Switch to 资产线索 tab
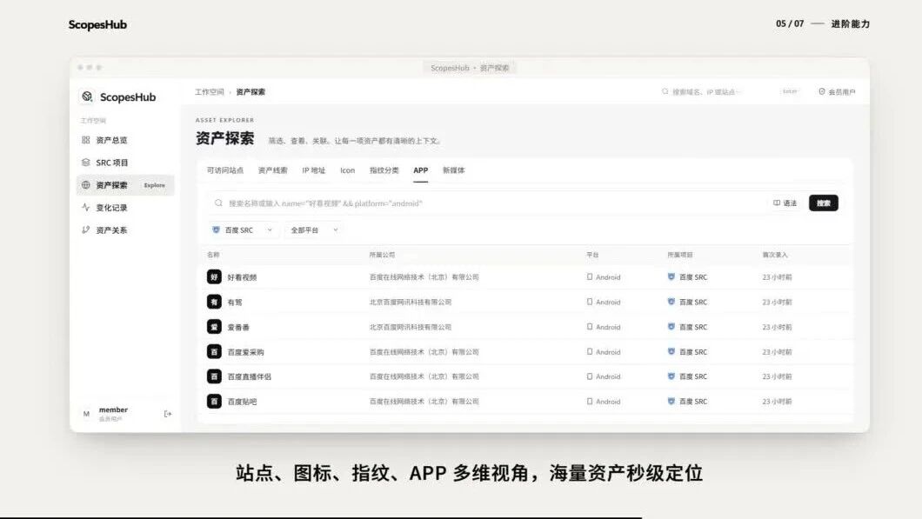The image size is (922, 519). click(x=273, y=170)
